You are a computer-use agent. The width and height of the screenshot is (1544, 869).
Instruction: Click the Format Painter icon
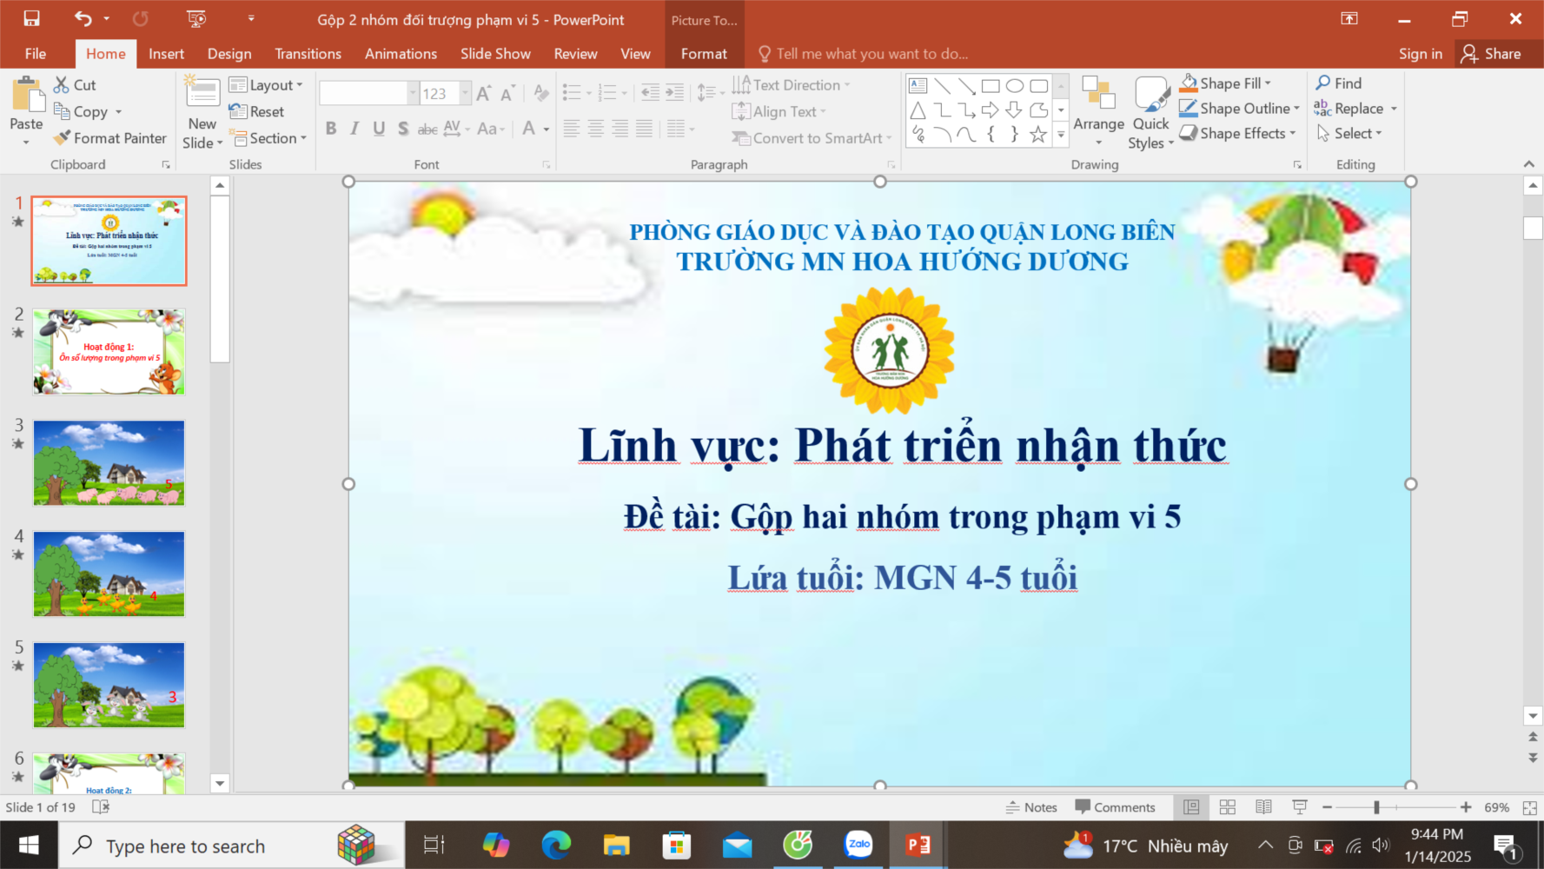(x=62, y=138)
